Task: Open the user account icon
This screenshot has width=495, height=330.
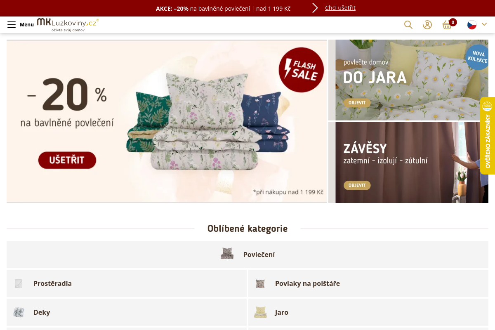Action: pyautogui.click(x=427, y=25)
